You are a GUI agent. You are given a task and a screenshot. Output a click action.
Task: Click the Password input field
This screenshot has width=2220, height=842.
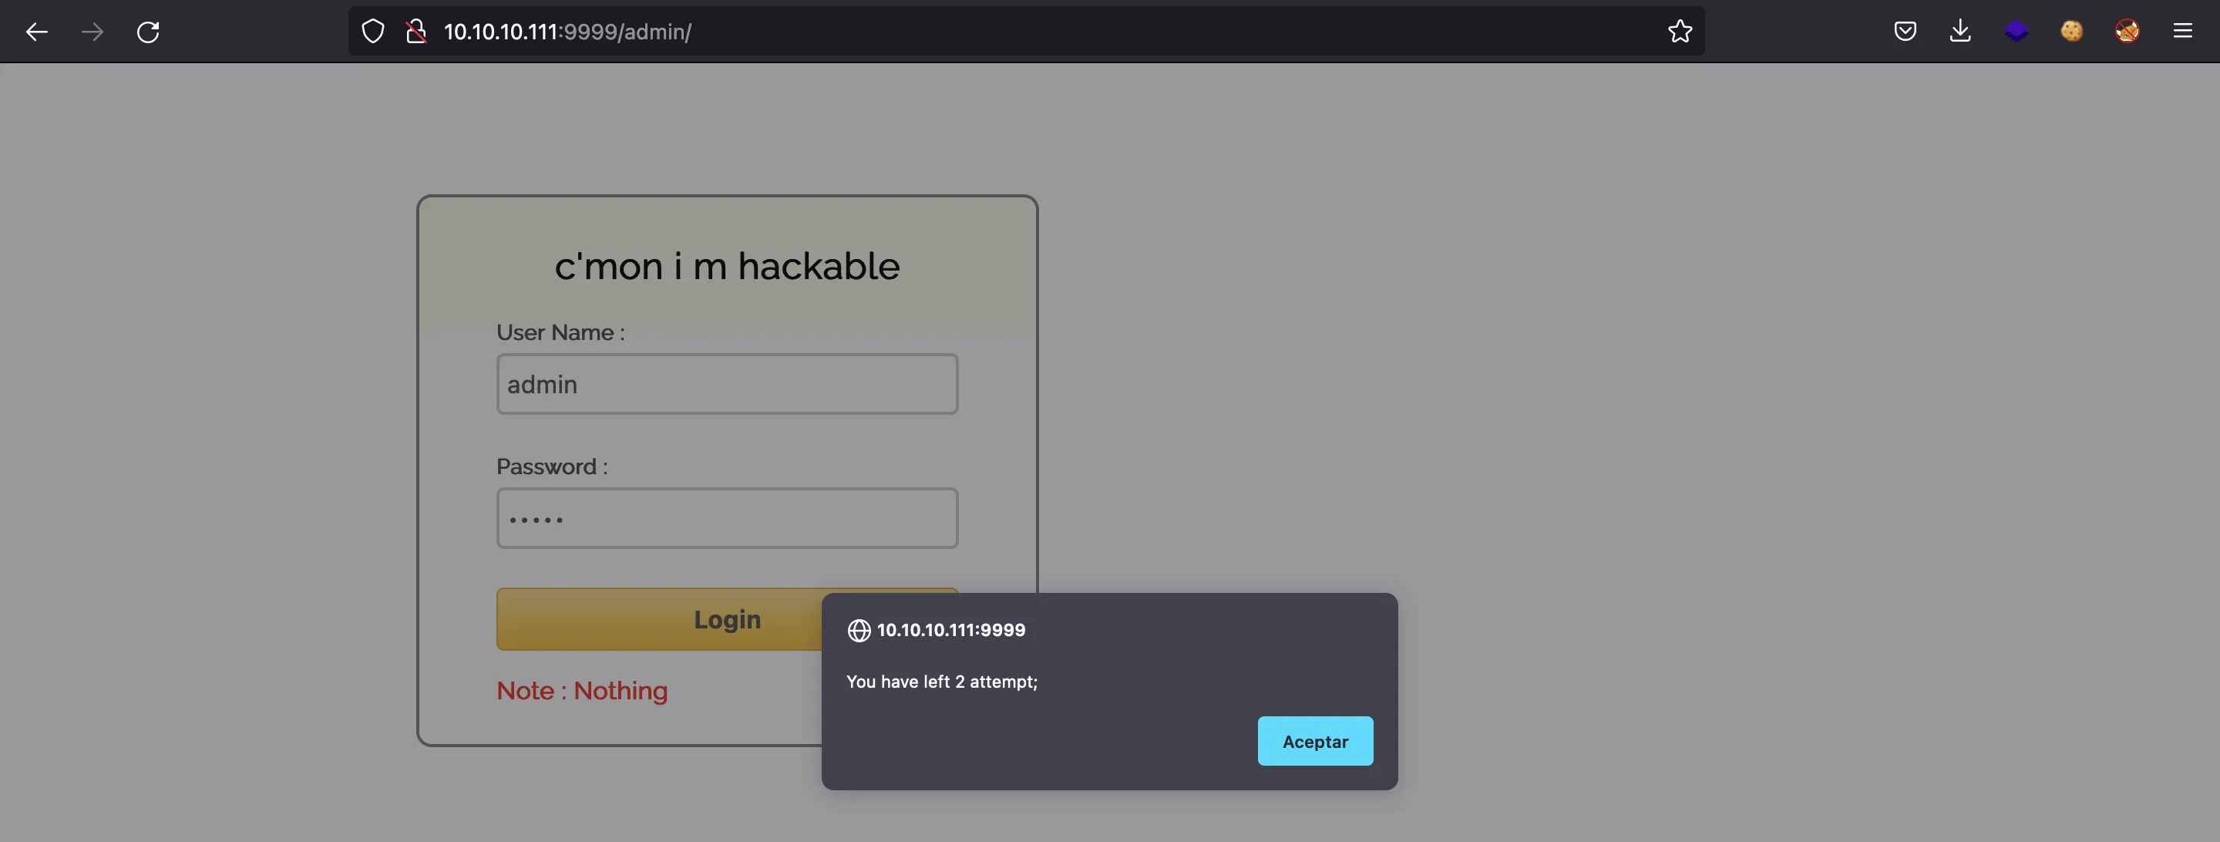coord(726,517)
